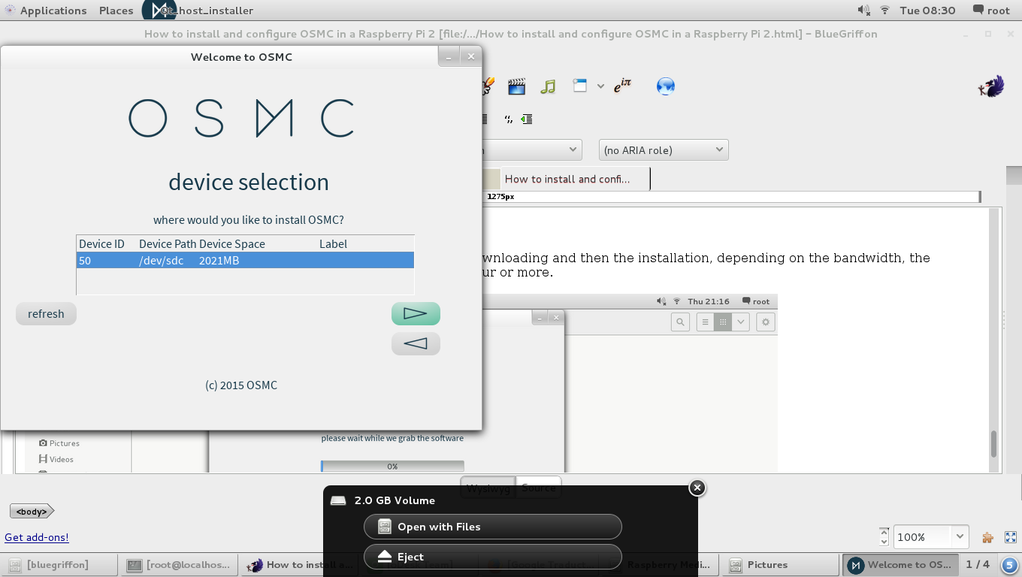This screenshot has height=577, width=1022.
Task: Open the Applications menu
Action: [53, 11]
